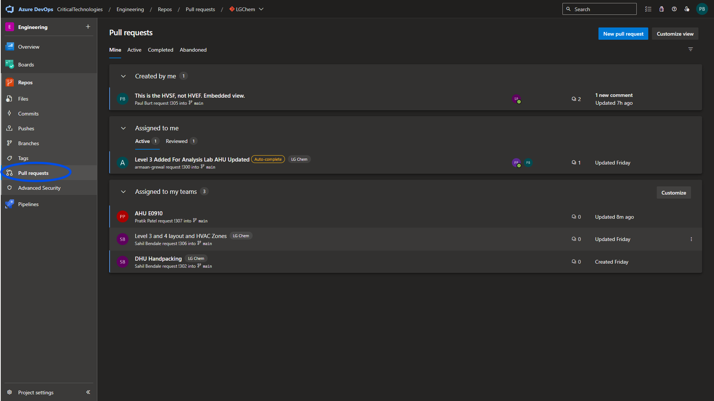The height and width of the screenshot is (401, 714).
Task: Open the Boards section icon
Action: [x=10, y=65]
